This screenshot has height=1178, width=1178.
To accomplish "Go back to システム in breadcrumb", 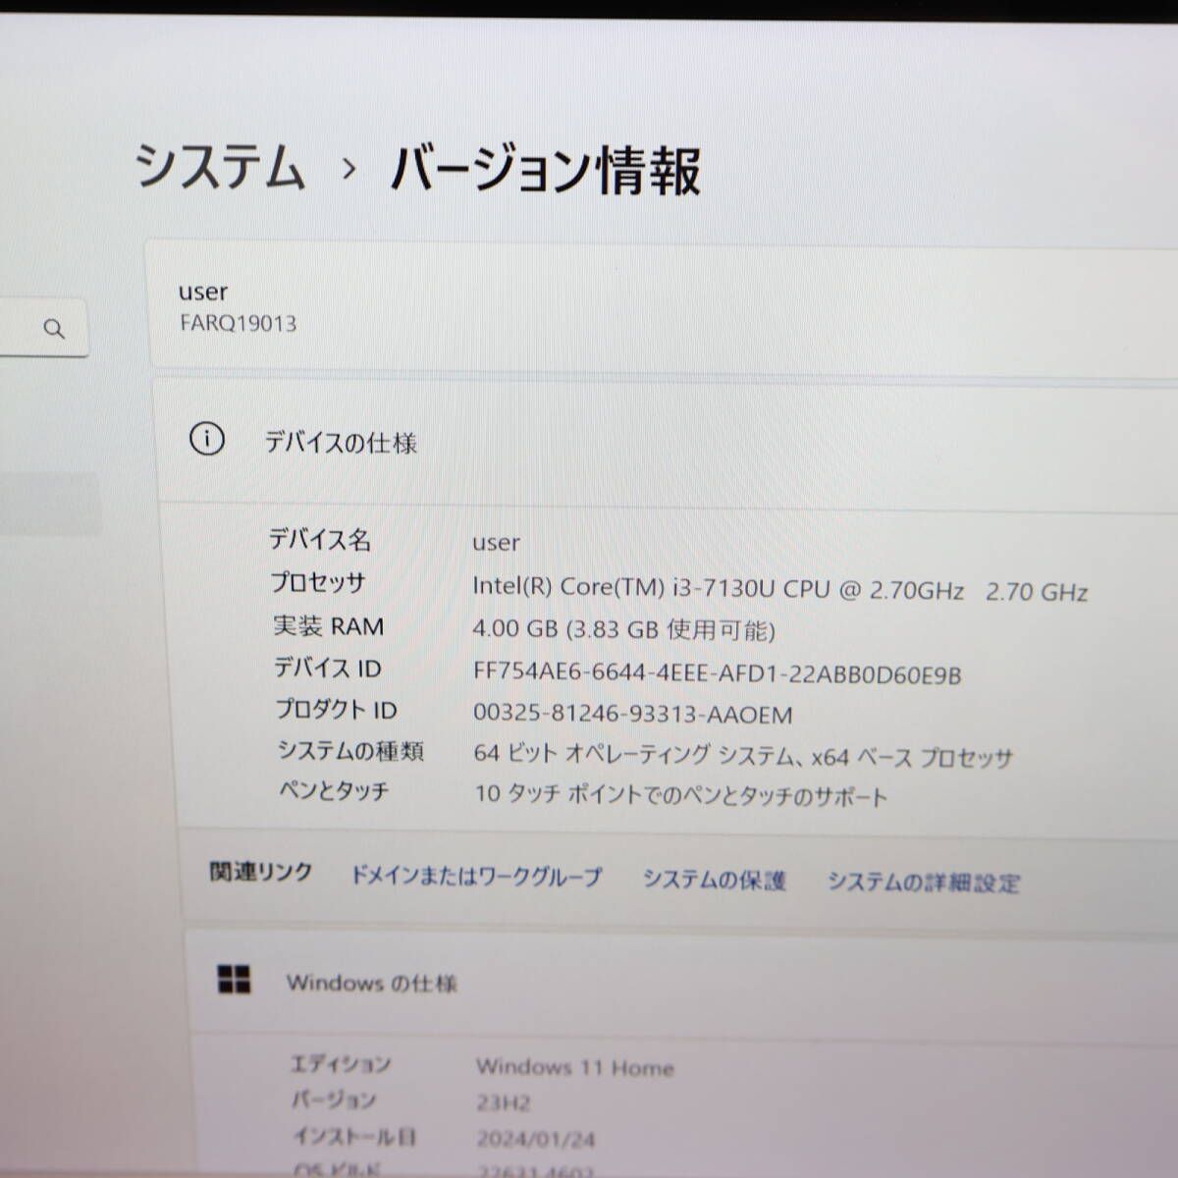I will 219,166.
